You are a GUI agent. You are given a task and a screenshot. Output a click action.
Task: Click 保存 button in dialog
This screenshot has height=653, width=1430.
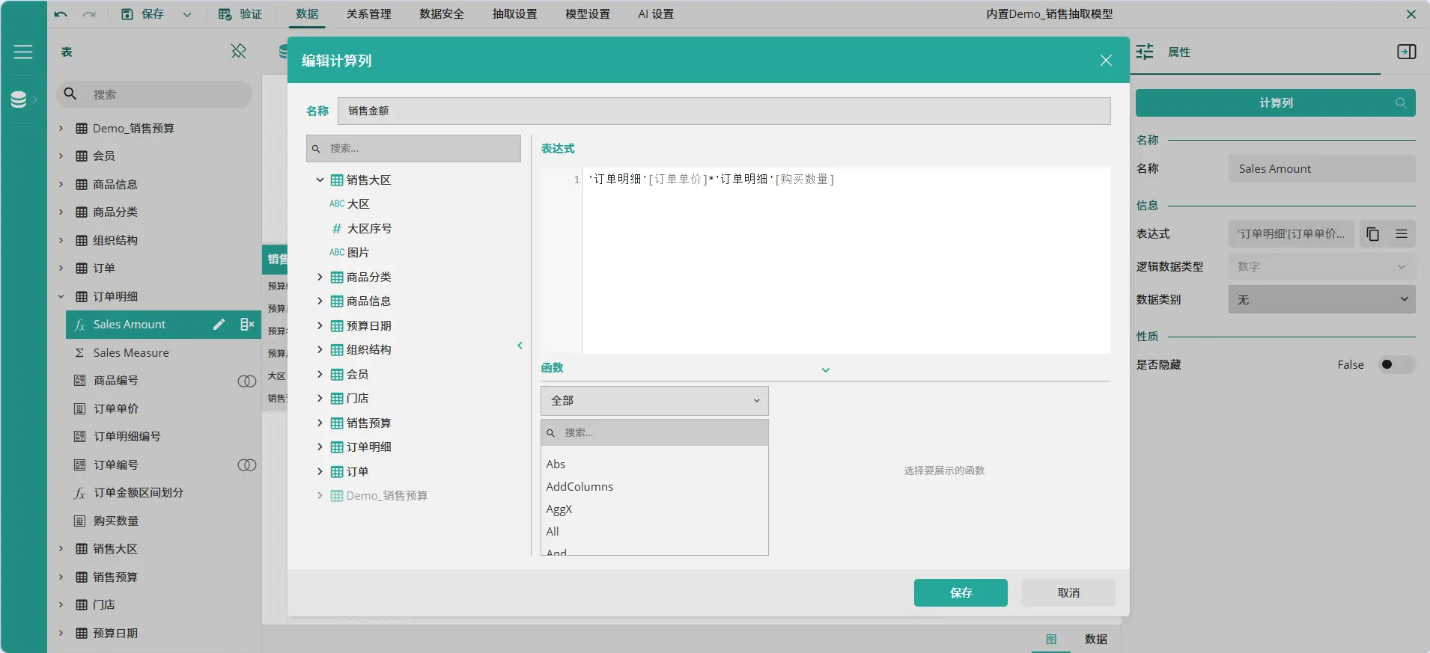click(961, 592)
